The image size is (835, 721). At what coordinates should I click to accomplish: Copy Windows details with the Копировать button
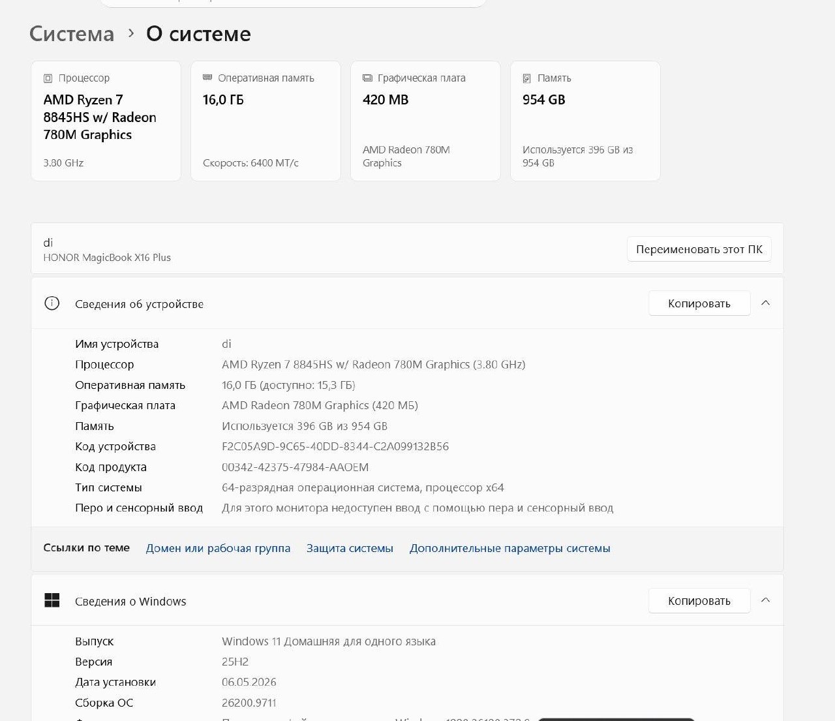[699, 601]
